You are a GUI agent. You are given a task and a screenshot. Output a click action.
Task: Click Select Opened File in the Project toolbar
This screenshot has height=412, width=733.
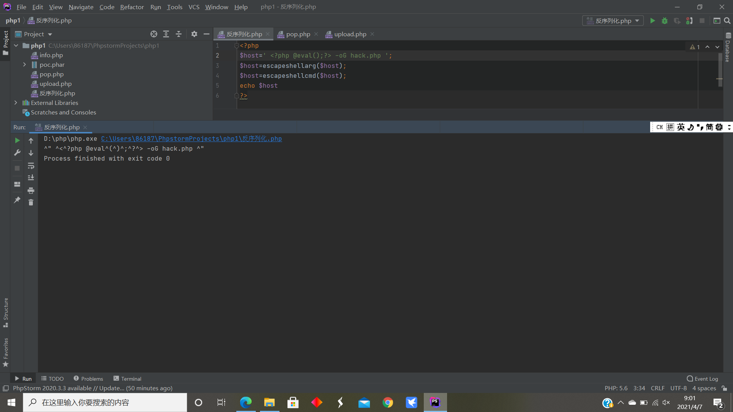pyautogui.click(x=154, y=34)
